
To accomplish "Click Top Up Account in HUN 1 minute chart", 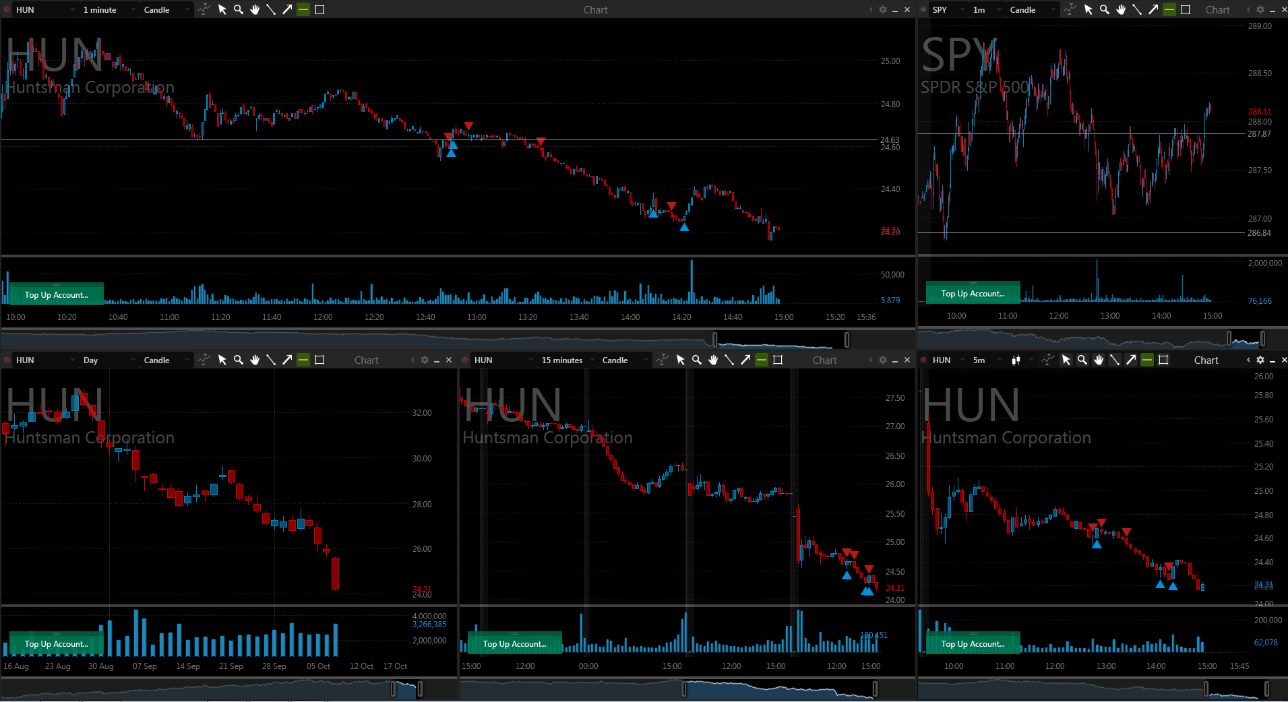I will tap(57, 294).
